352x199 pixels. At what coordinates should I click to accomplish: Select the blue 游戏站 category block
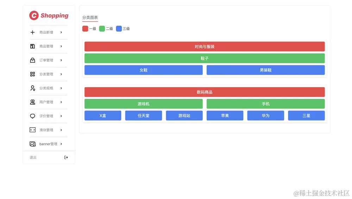184,116
